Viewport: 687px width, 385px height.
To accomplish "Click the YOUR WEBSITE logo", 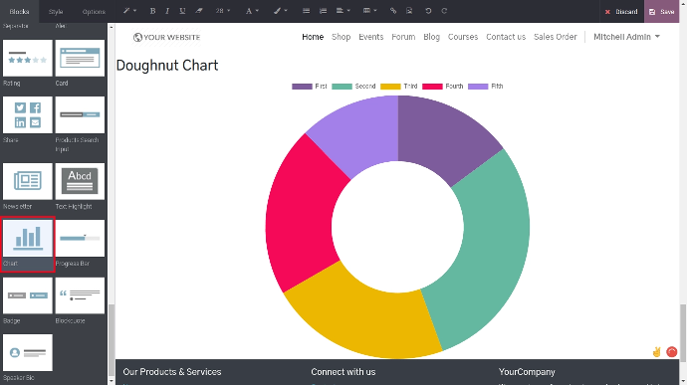I will coord(166,37).
